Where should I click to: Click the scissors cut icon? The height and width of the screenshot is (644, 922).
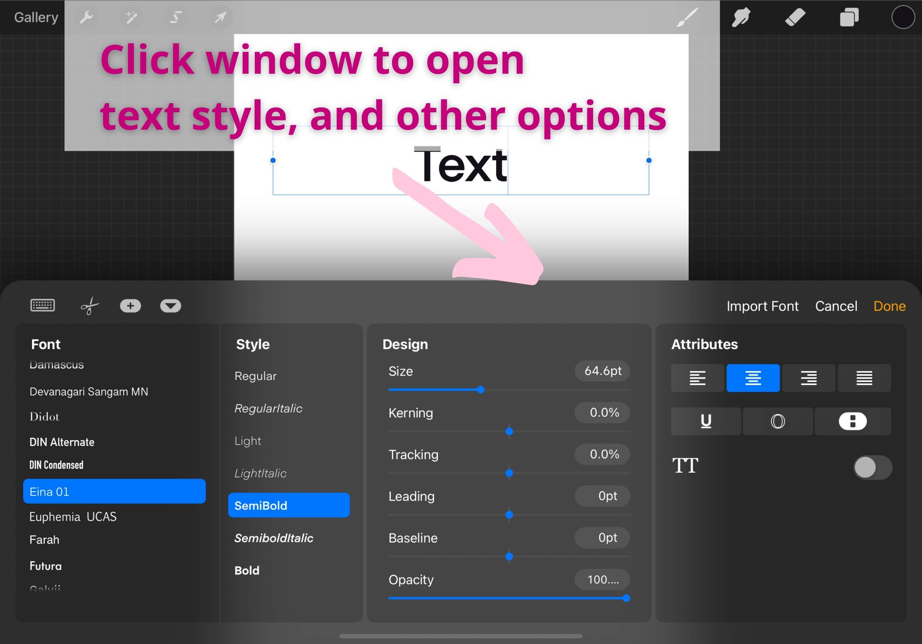[89, 305]
